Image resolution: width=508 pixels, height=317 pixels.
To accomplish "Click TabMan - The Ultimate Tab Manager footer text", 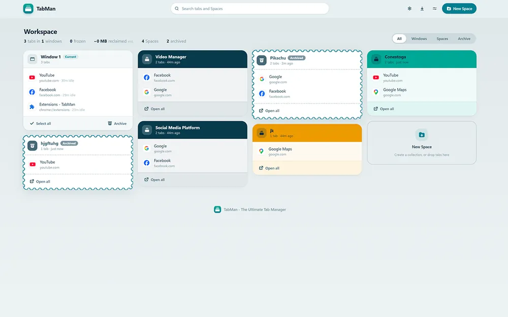I will coord(255,209).
